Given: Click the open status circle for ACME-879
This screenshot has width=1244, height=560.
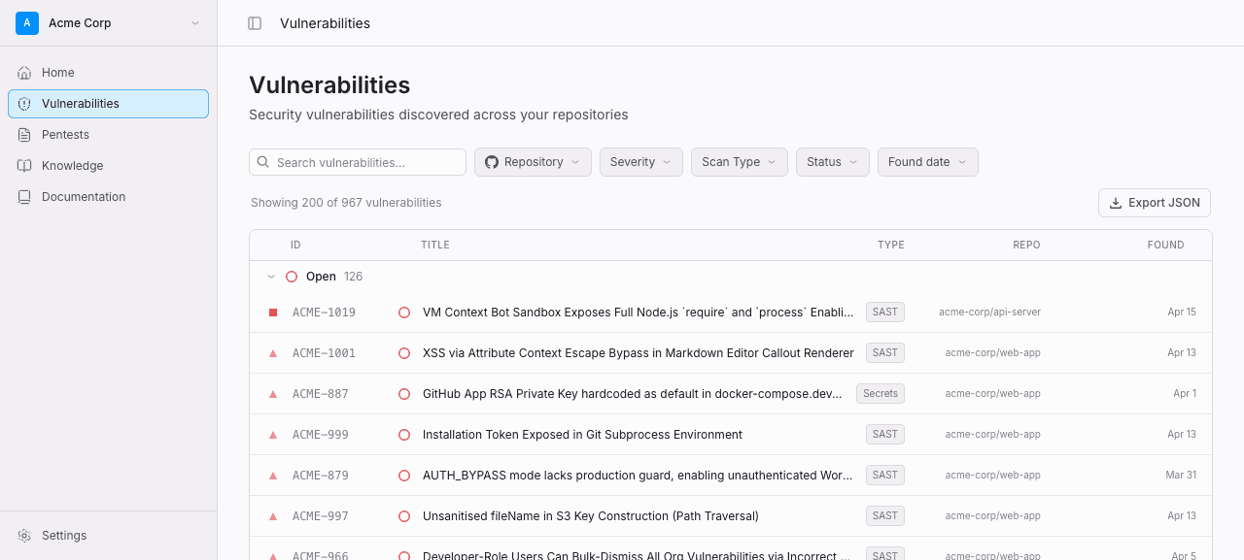Looking at the screenshot, I should 404,476.
